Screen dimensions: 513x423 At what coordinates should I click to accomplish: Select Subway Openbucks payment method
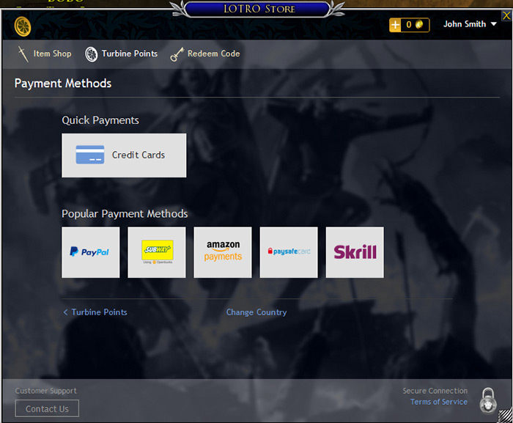(157, 252)
